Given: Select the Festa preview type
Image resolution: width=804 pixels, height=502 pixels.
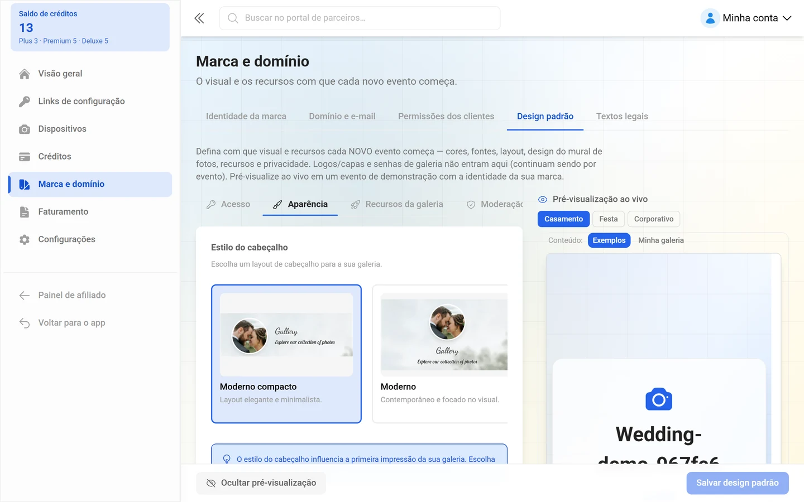Looking at the screenshot, I should coord(609,219).
